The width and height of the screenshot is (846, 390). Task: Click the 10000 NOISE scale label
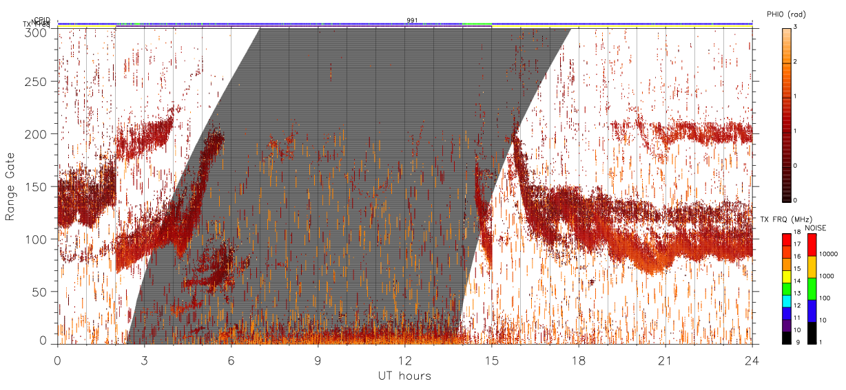point(827,254)
